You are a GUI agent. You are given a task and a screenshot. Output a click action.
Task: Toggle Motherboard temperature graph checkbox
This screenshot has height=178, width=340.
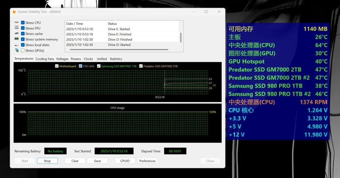57,66
